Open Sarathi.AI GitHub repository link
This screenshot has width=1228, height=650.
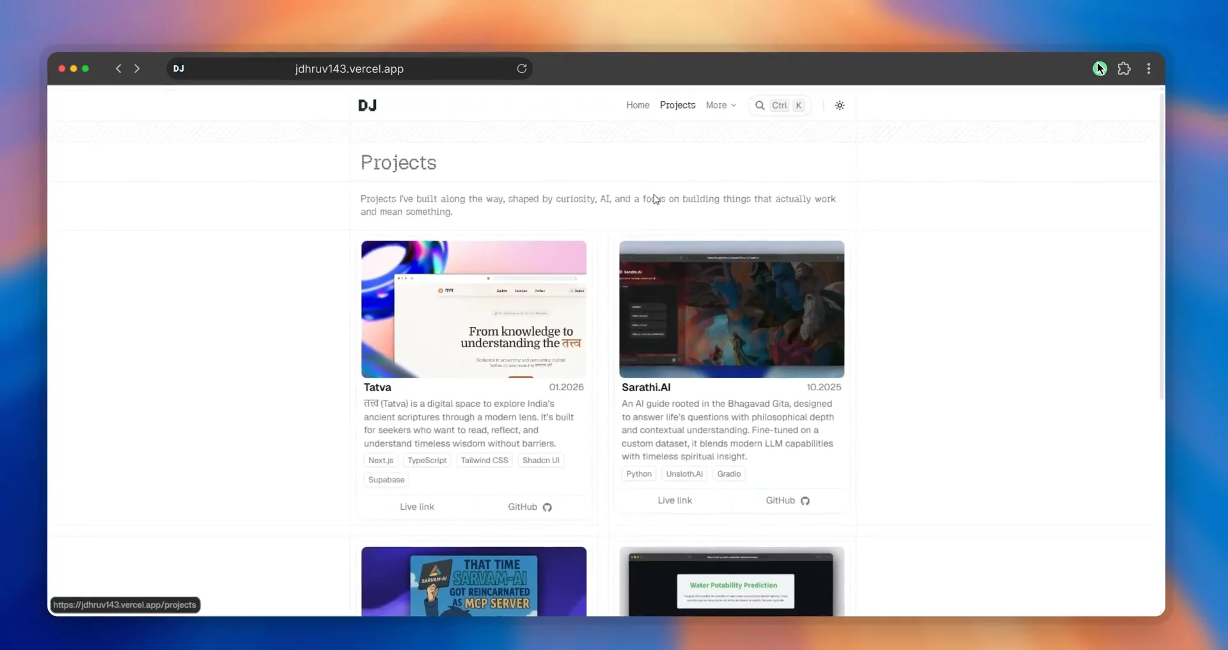[788, 500]
